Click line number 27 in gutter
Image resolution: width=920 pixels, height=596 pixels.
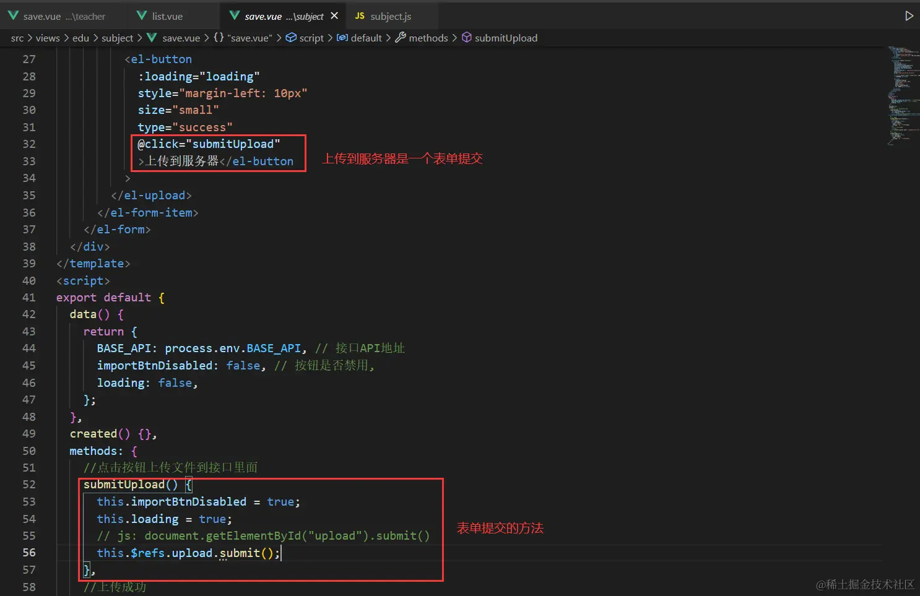(x=29, y=59)
